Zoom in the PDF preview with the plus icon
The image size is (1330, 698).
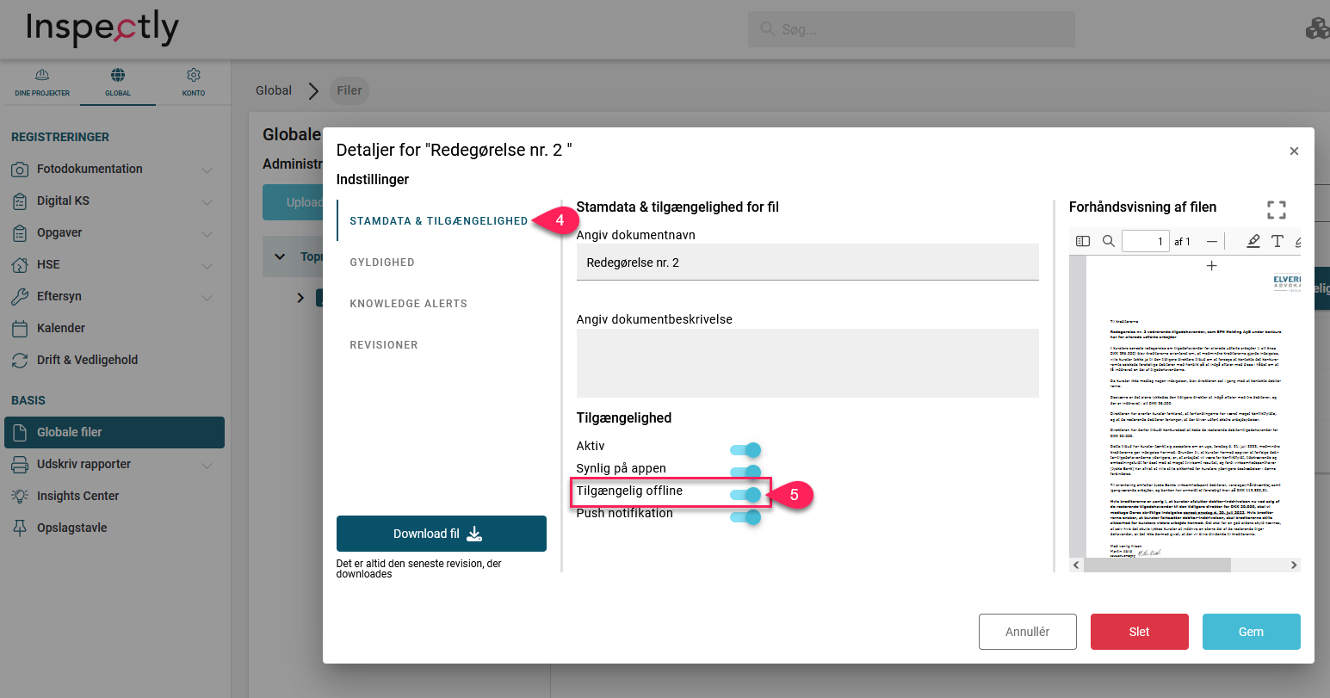(1212, 266)
